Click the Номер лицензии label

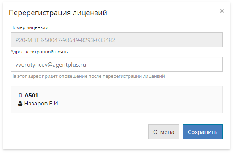pos(29,27)
